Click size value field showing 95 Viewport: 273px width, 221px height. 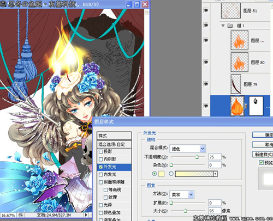click(215, 211)
